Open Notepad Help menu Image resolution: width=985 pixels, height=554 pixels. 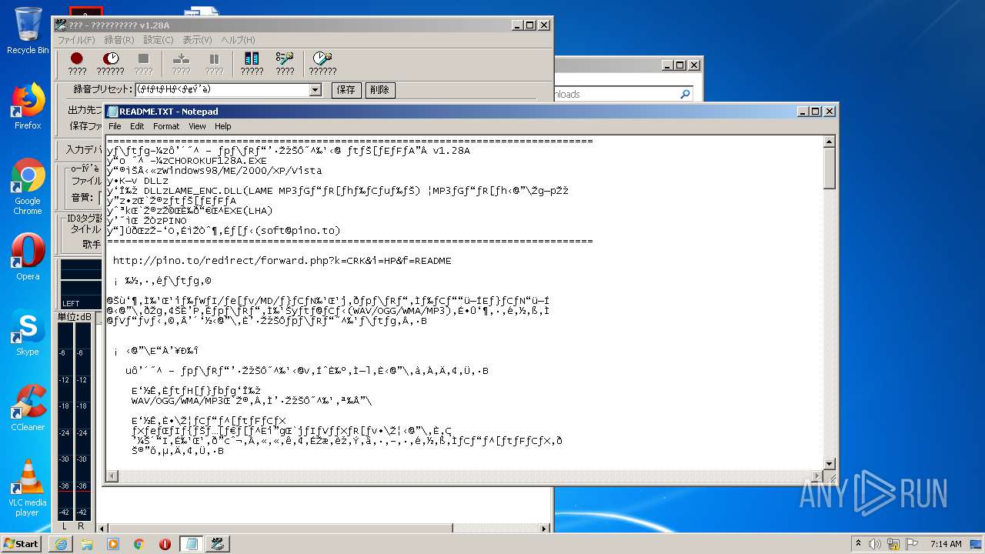pos(223,126)
